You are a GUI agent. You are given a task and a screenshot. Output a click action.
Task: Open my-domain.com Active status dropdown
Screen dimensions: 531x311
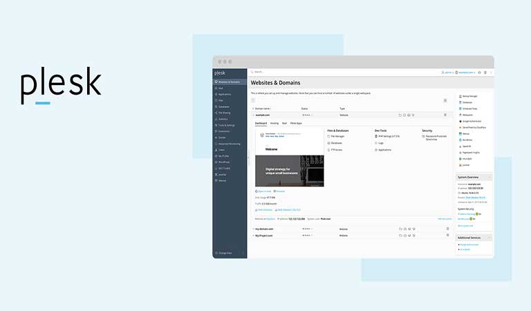tap(307, 229)
